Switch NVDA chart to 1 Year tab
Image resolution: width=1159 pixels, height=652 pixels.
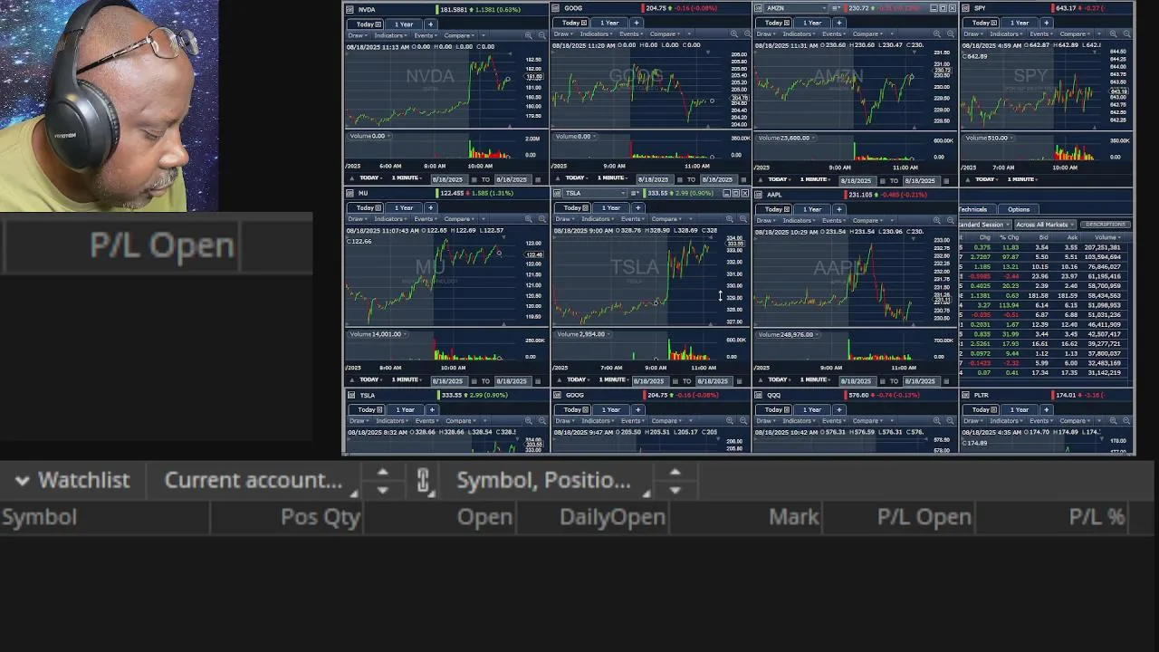click(x=404, y=24)
